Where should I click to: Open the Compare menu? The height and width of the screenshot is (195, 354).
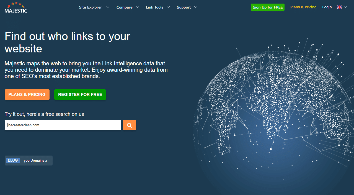tap(125, 7)
